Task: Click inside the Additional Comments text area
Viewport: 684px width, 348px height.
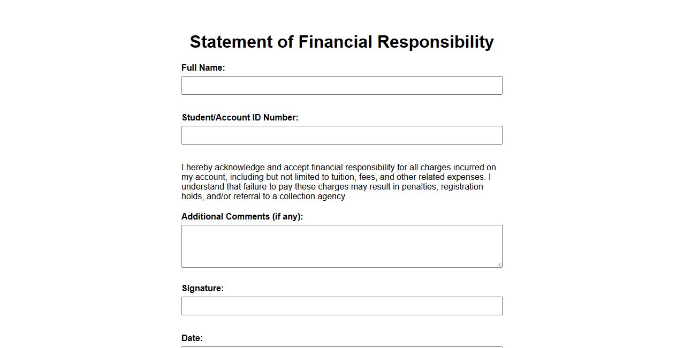Action: (341, 246)
